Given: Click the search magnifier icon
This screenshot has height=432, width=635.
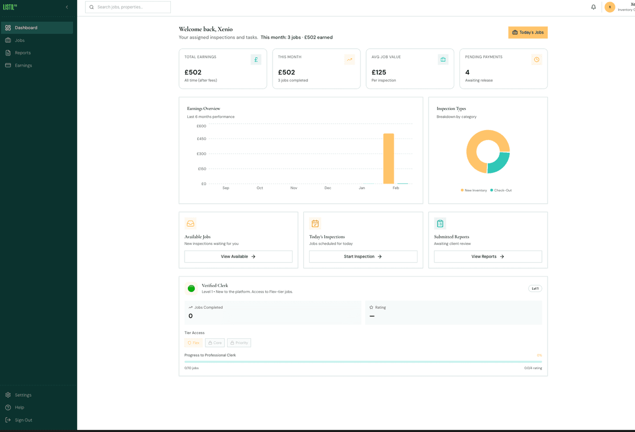Looking at the screenshot, I should 92,7.
